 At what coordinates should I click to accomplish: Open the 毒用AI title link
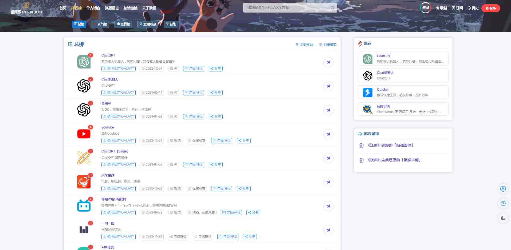106,103
